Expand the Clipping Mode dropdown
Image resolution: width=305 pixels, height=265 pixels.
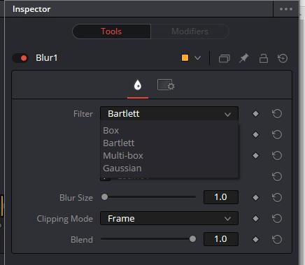click(x=169, y=218)
